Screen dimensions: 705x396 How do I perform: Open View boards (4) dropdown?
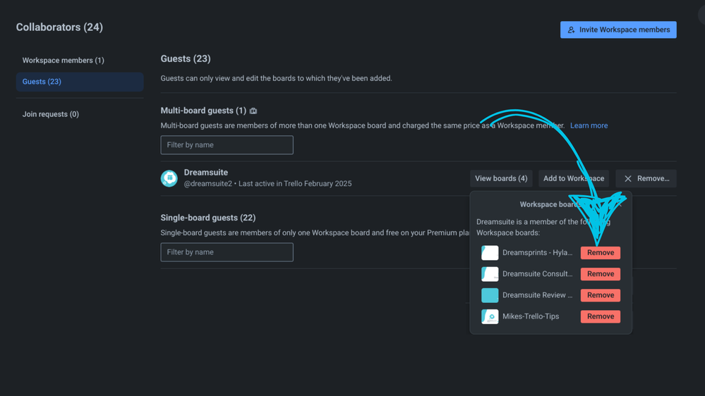(x=501, y=179)
